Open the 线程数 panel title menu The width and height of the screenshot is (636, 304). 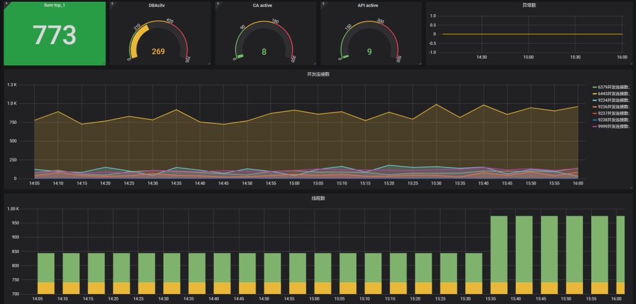click(319, 199)
